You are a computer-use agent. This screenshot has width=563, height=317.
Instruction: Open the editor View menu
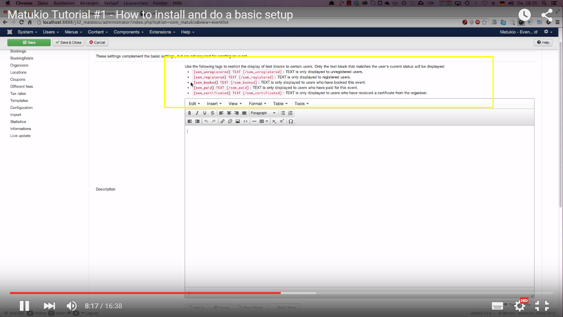pyautogui.click(x=235, y=104)
